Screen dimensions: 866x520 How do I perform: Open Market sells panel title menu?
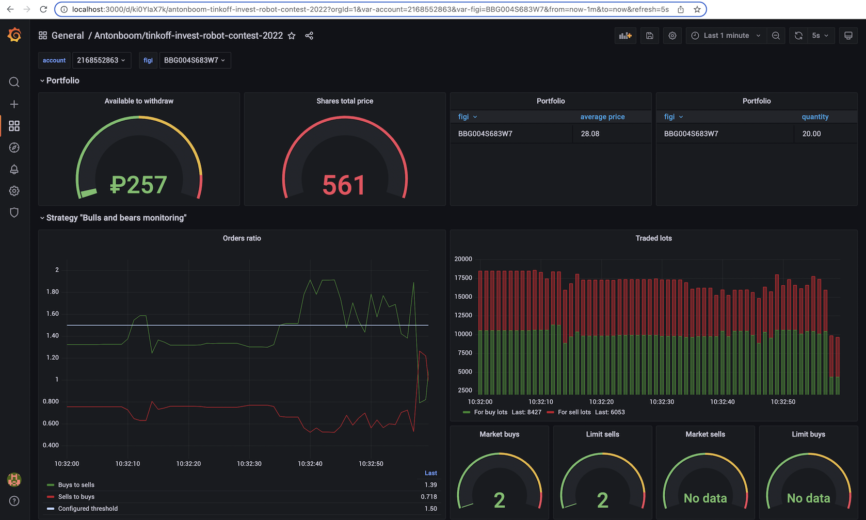coord(705,434)
